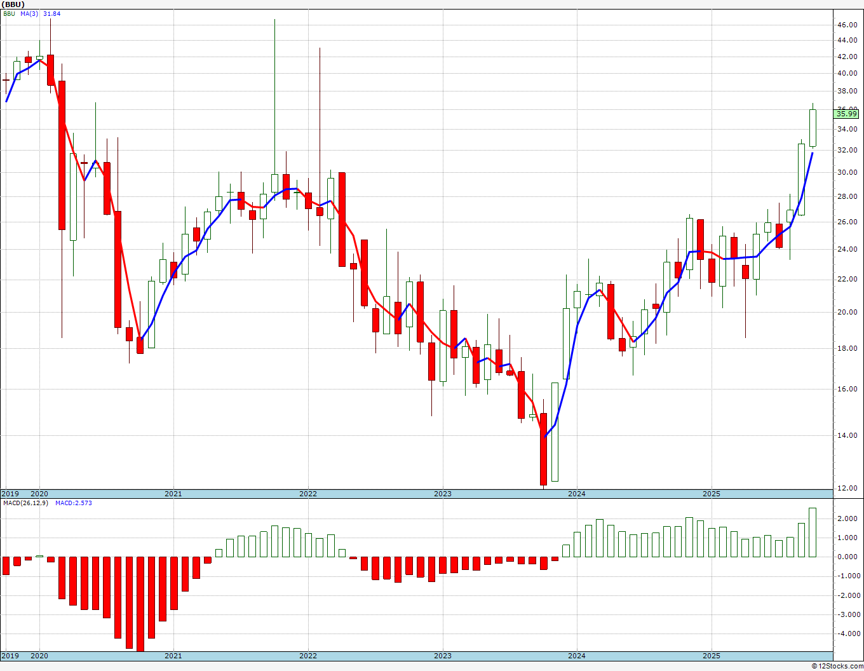Click the 32.00 price axis label
This screenshot has width=864, height=671.
click(847, 151)
